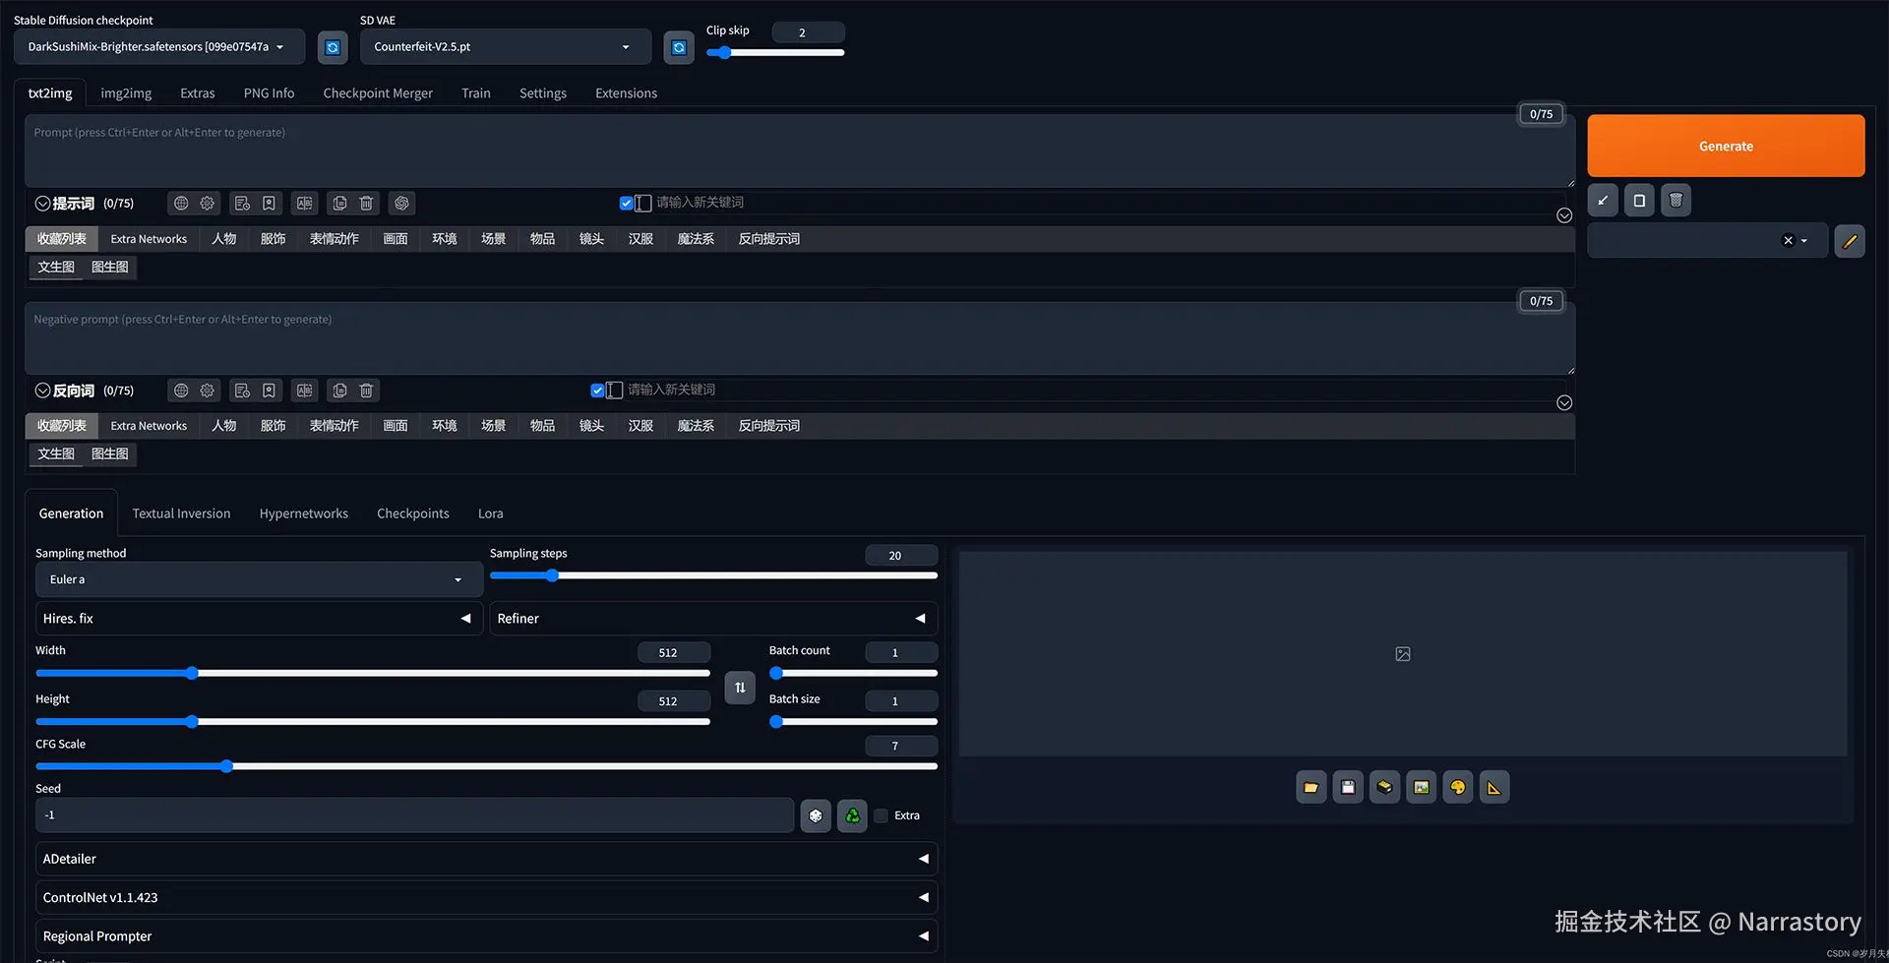Expand the Refiner section

[x=713, y=619]
